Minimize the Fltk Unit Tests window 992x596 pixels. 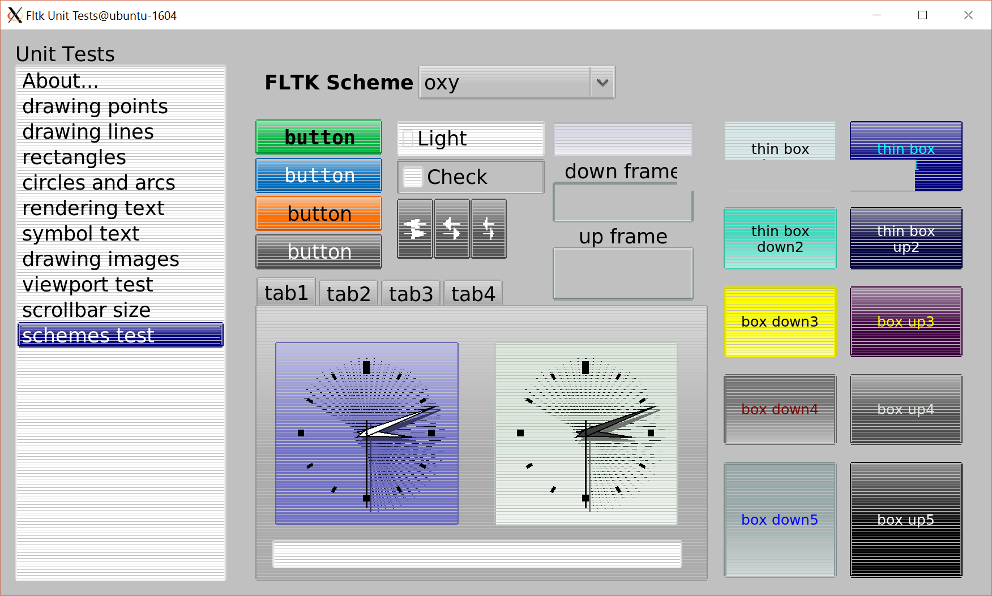pos(876,15)
